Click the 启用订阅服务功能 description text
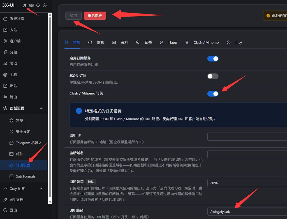Image resolution: width=287 pixels, height=219 pixels. (x=84, y=65)
